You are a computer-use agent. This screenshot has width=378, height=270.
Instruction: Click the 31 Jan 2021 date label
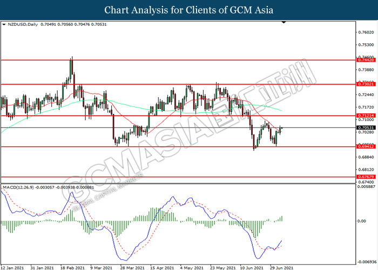click(42, 268)
